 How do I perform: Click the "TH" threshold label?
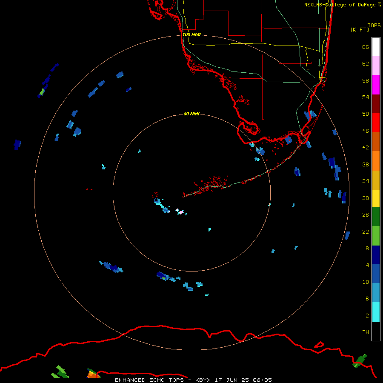coord(366,332)
